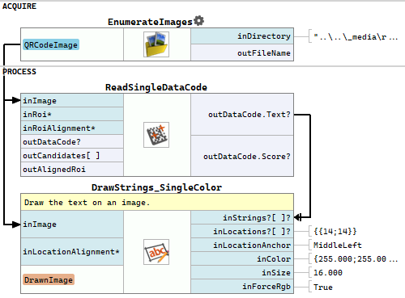Select the outCandidates[ ] output row
405x298 pixels.
[72, 155]
